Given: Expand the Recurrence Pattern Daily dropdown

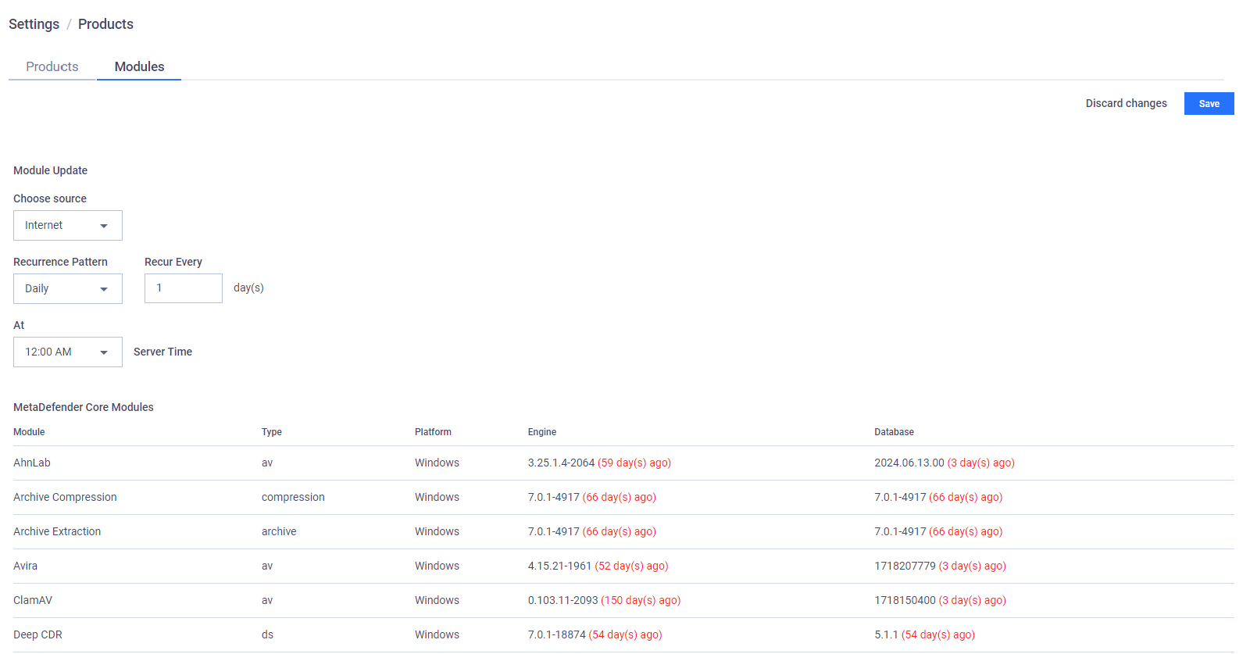Looking at the screenshot, I should pyautogui.click(x=68, y=288).
